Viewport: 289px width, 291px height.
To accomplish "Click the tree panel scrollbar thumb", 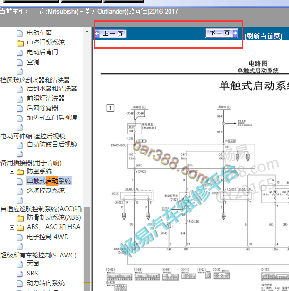I will [87, 249].
